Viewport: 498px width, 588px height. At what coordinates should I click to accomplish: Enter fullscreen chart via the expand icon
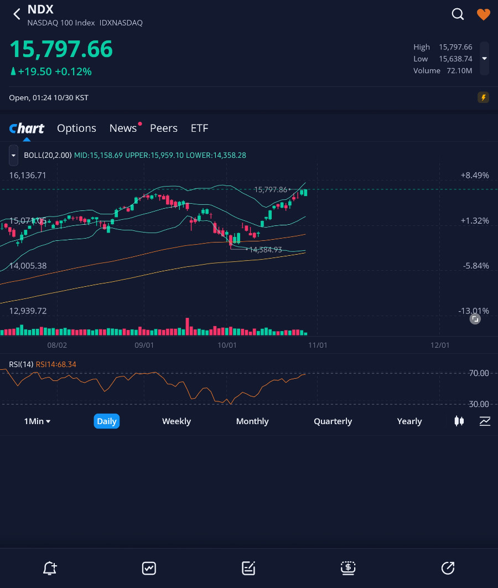(x=475, y=319)
